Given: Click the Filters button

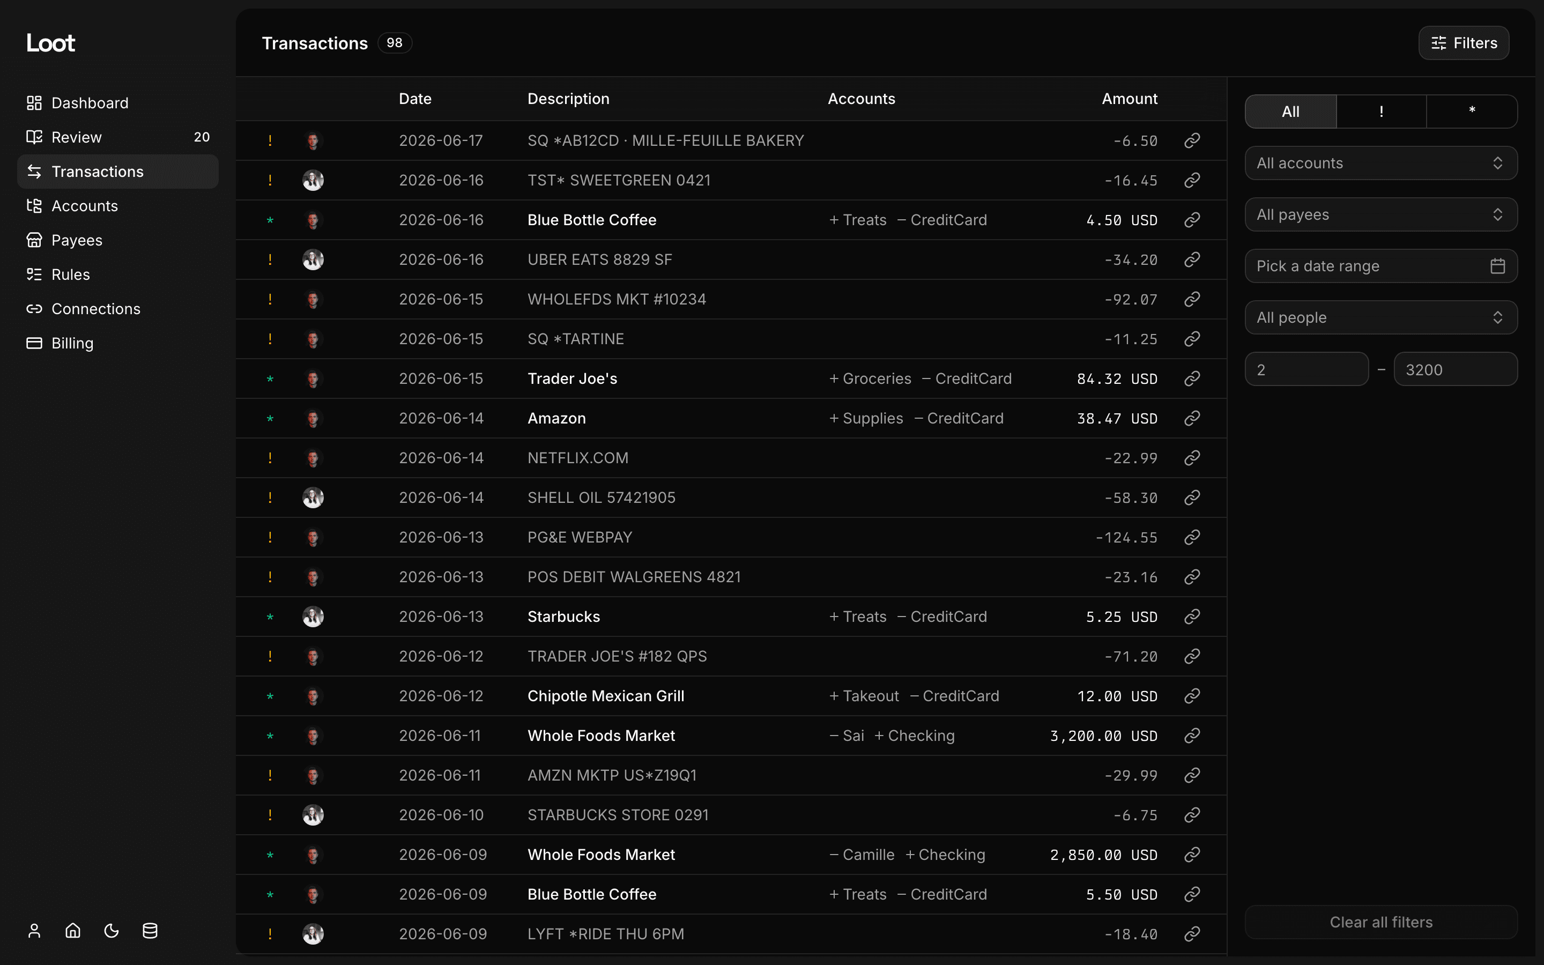Looking at the screenshot, I should [1464, 43].
